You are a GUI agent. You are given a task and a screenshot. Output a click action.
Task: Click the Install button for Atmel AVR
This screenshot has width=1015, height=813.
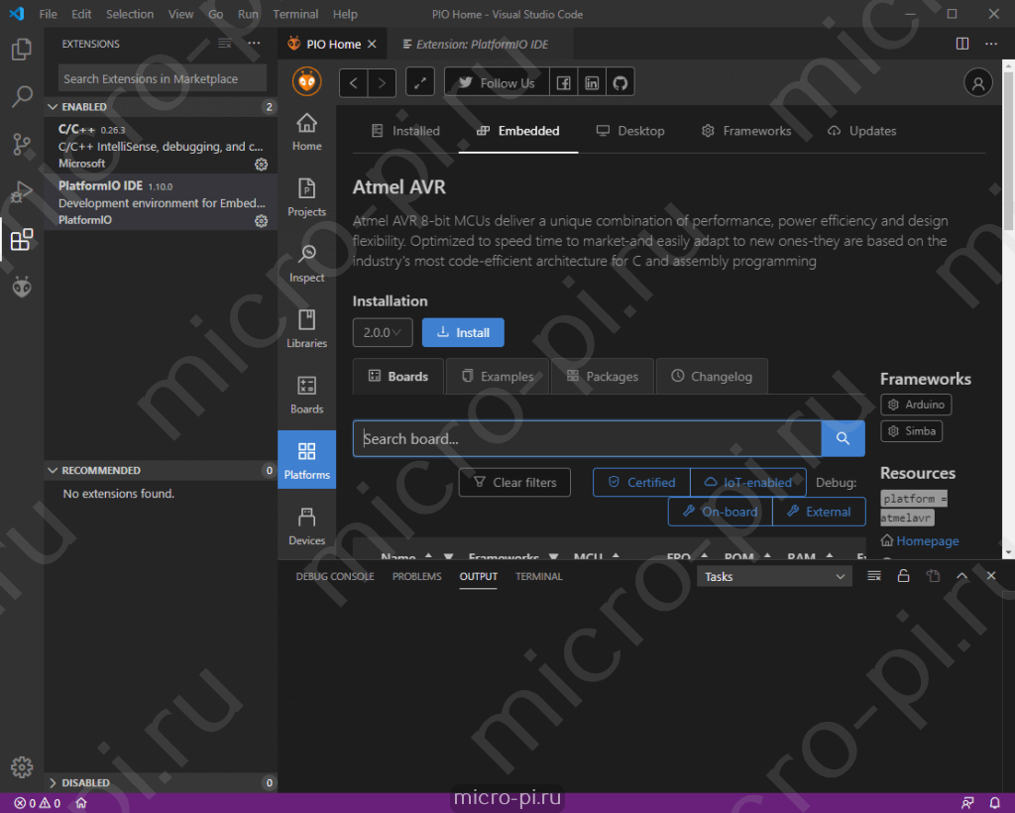tap(462, 332)
